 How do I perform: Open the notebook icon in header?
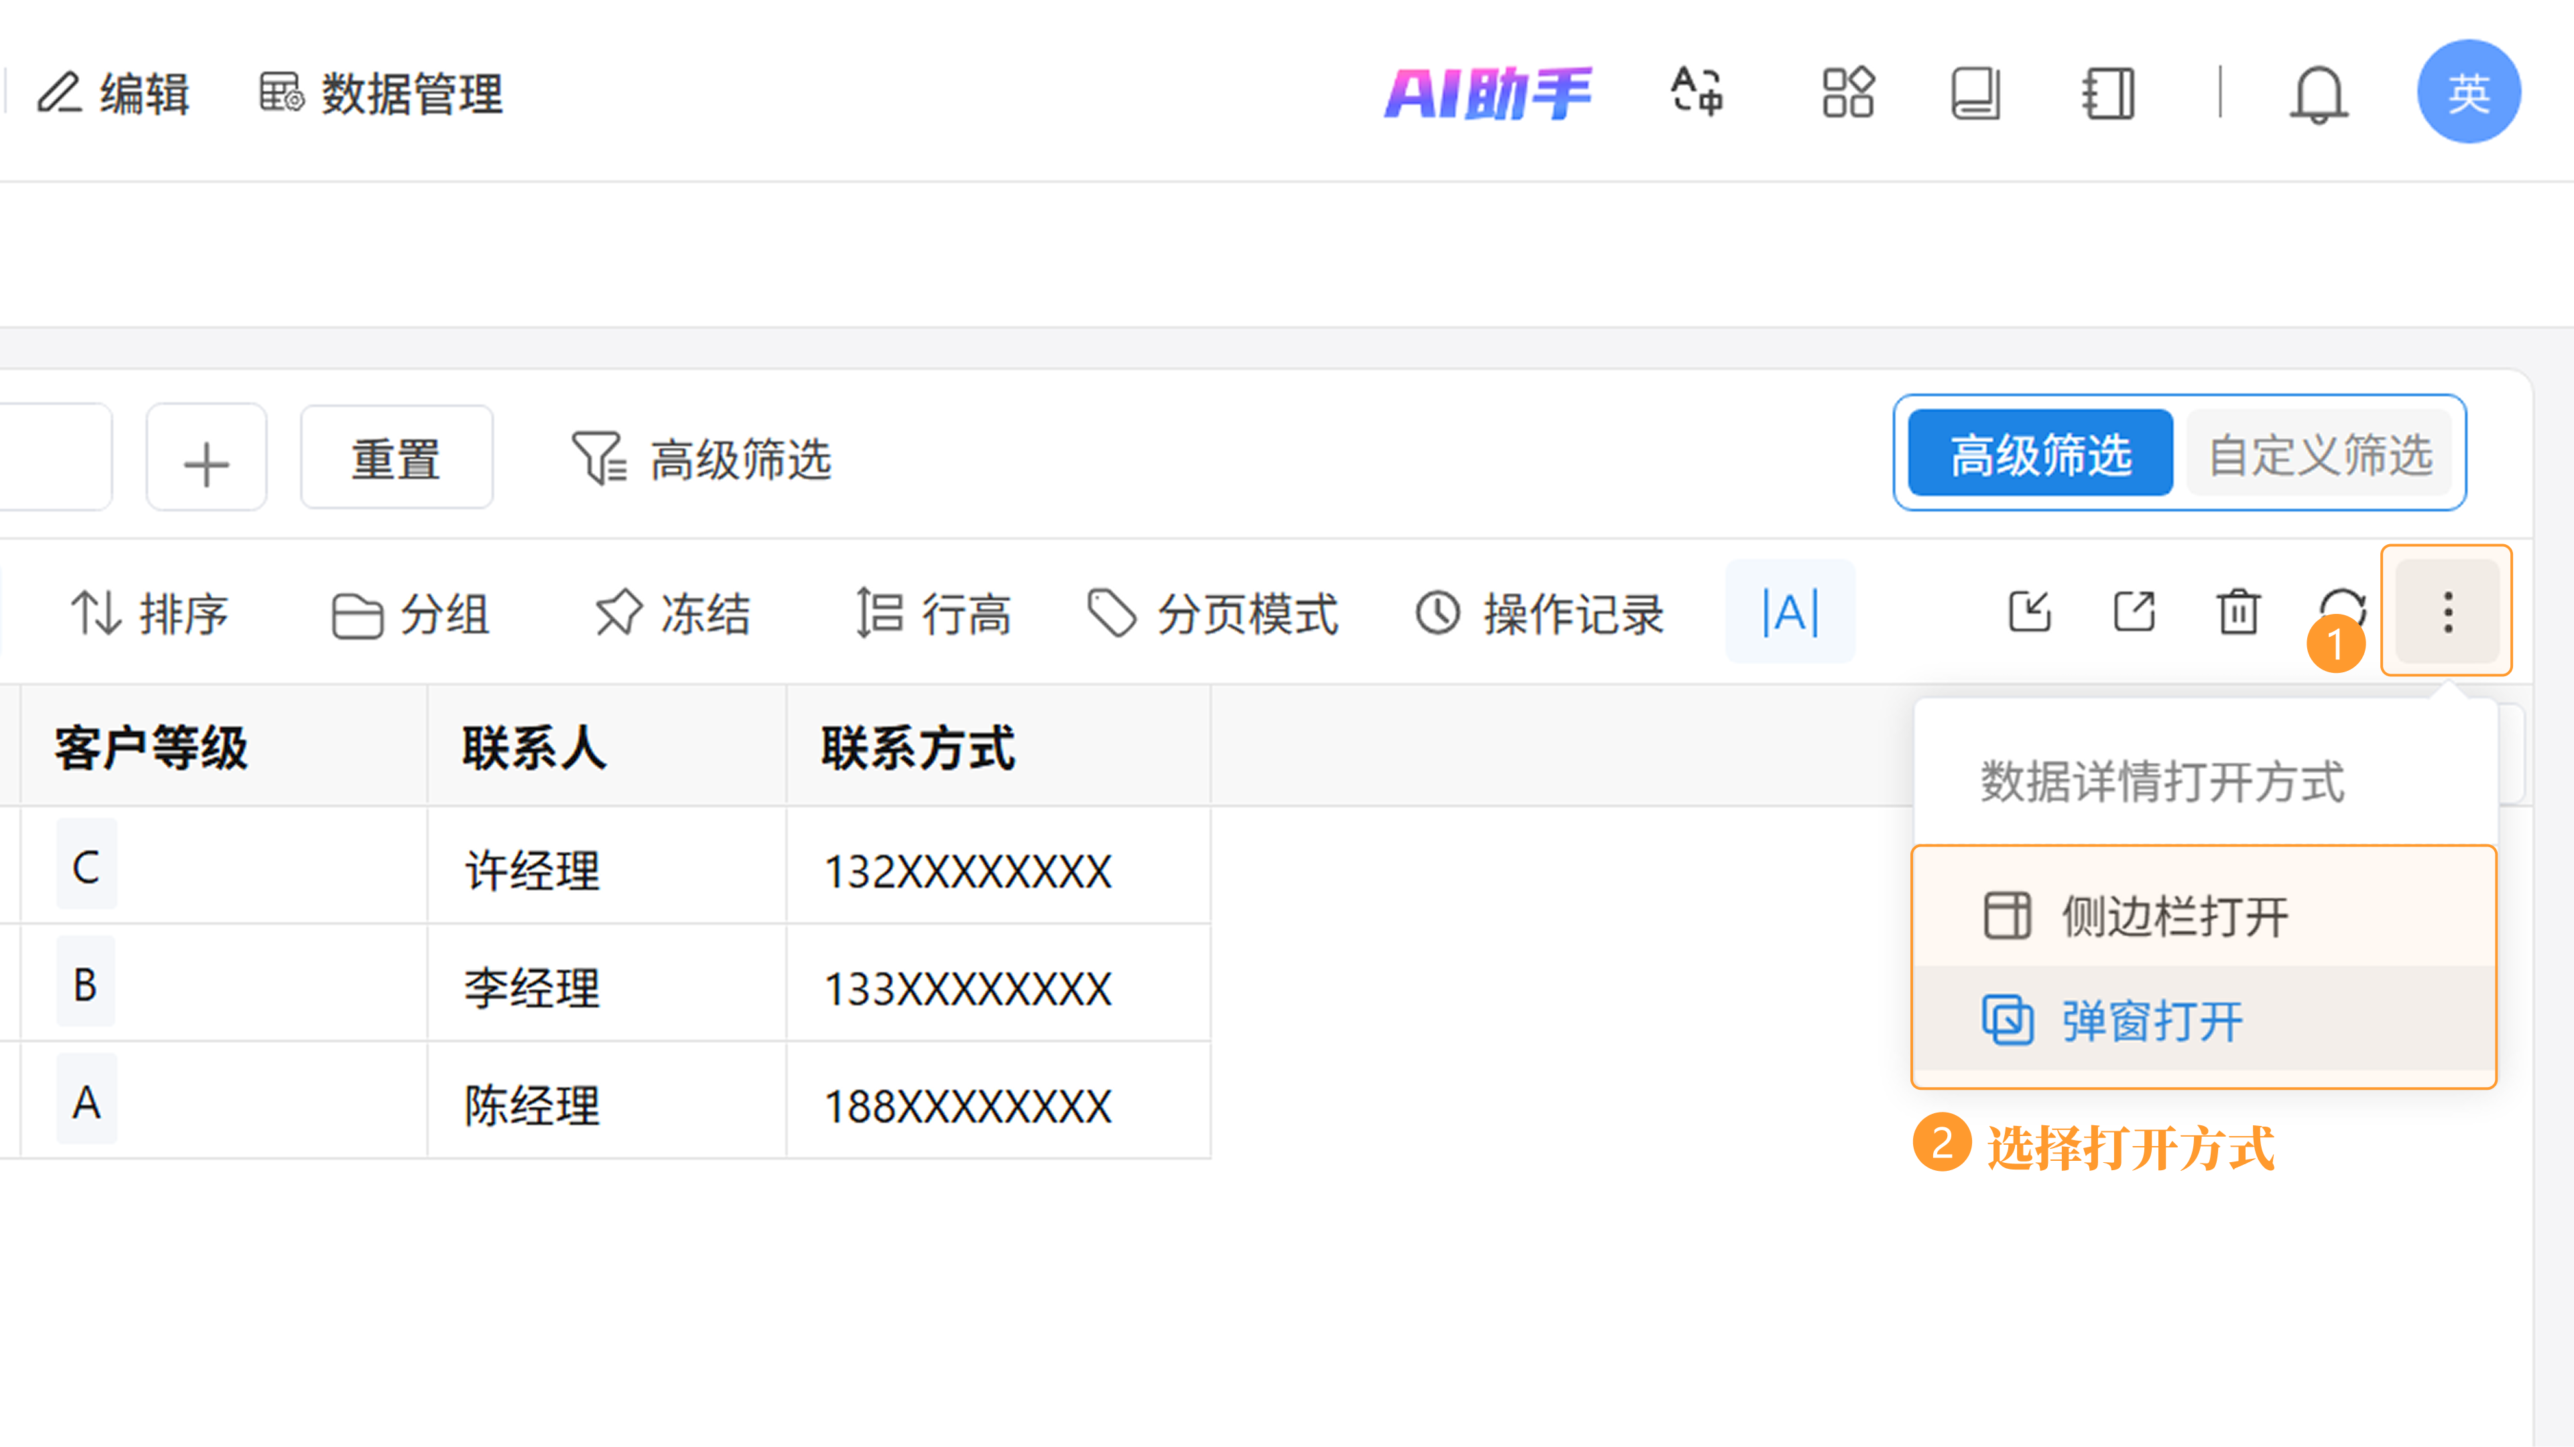tap(2108, 94)
